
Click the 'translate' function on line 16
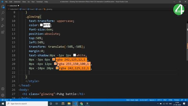(56, 47)
